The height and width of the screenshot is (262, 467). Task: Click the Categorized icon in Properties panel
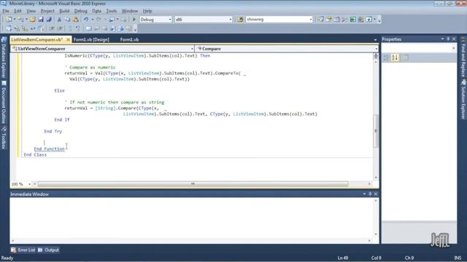pos(386,57)
